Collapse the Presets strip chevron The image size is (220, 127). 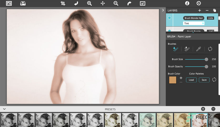(4, 109)
